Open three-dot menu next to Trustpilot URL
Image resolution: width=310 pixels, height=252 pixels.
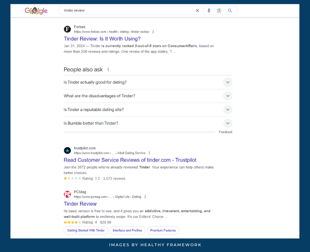point(149,153)
